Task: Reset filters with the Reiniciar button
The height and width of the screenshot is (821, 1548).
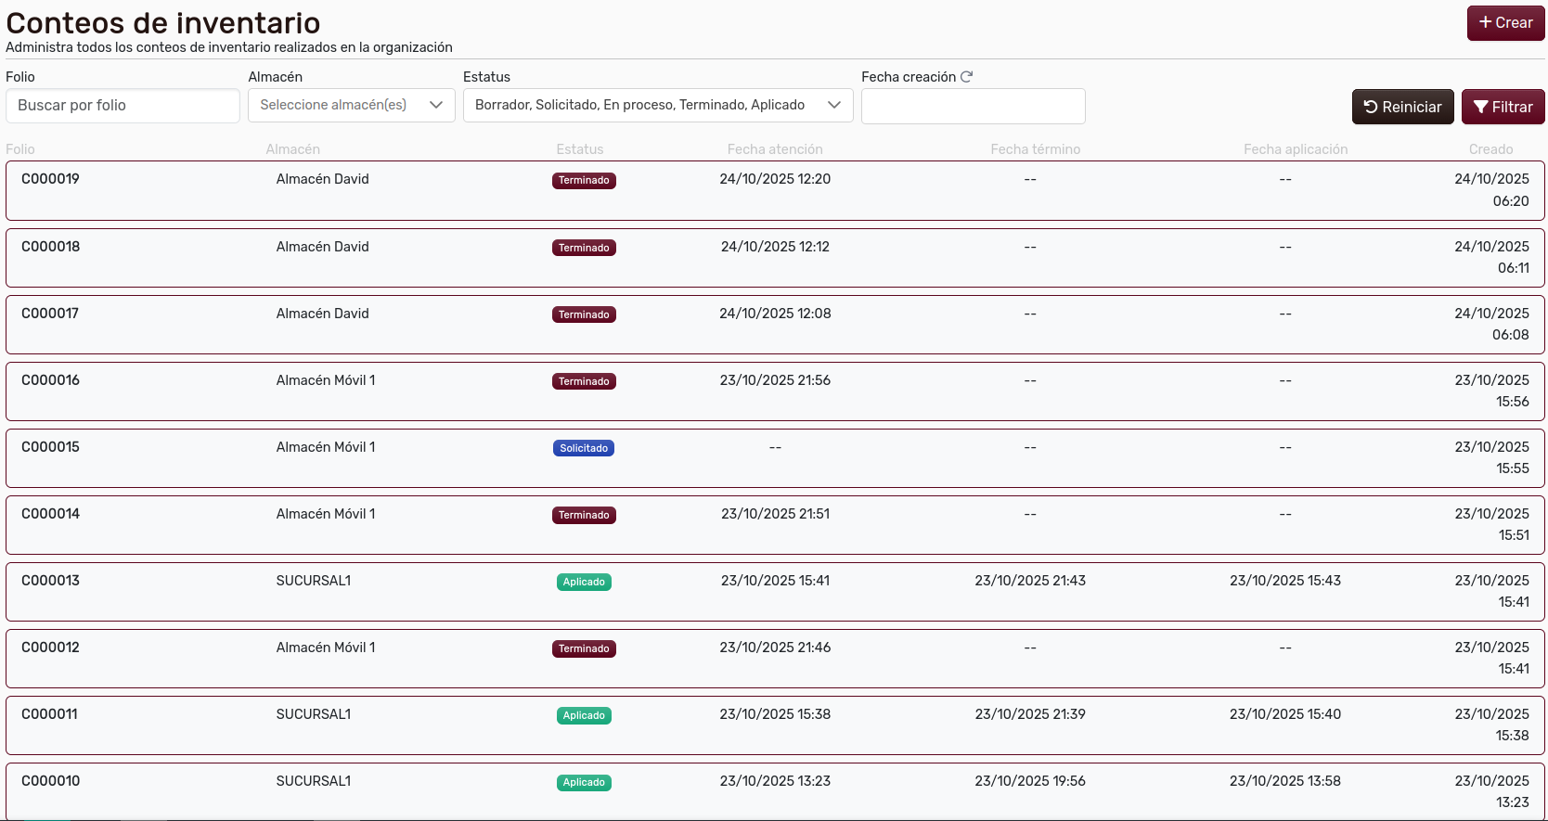Action: click(x=1402, y=107)
